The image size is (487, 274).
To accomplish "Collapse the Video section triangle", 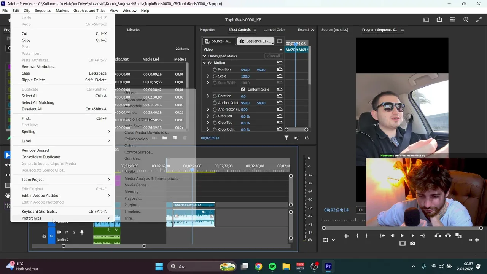I will click(281, 49).
